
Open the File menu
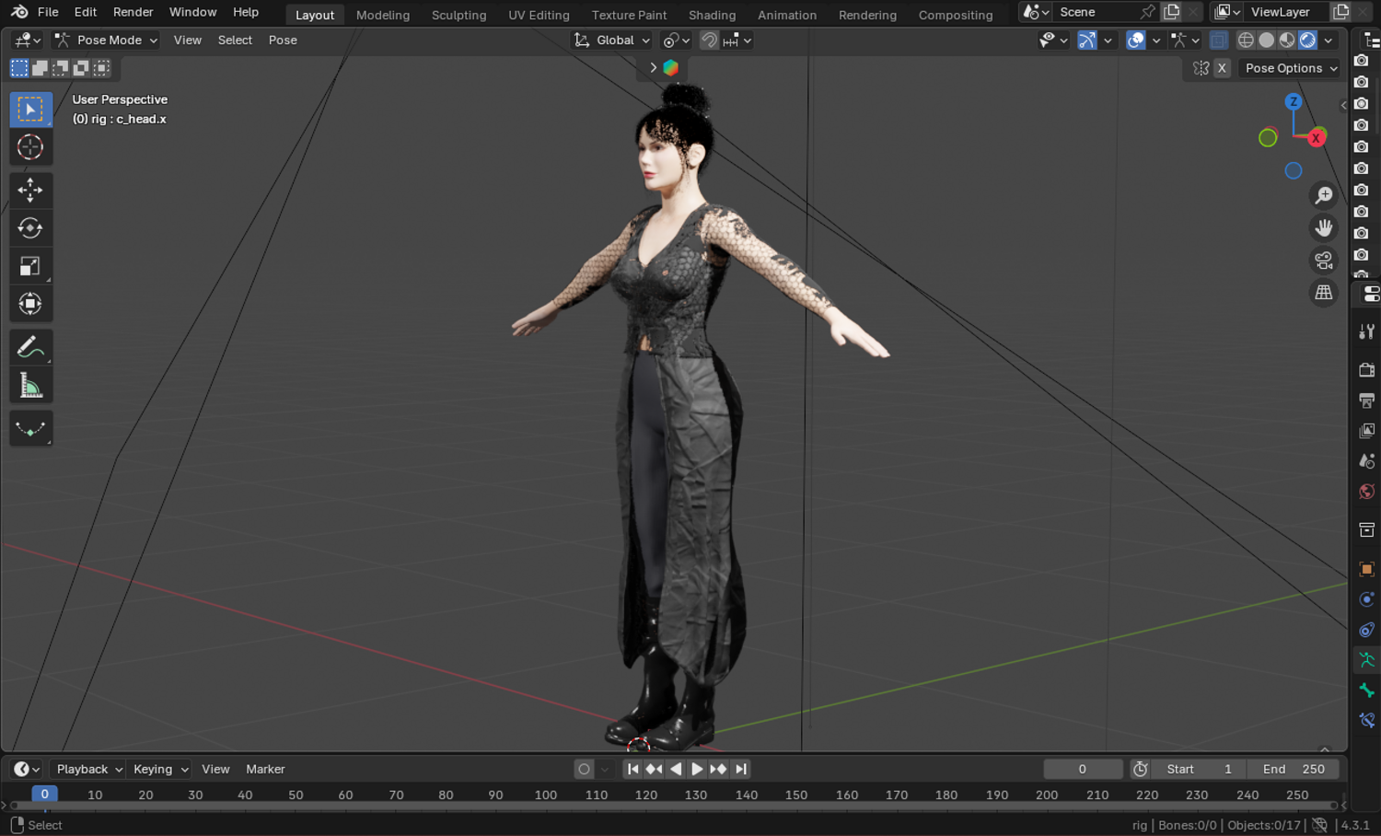tap(48, 12)
